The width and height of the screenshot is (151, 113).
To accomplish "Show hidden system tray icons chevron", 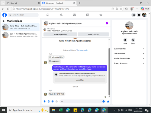I will [115, 110].
